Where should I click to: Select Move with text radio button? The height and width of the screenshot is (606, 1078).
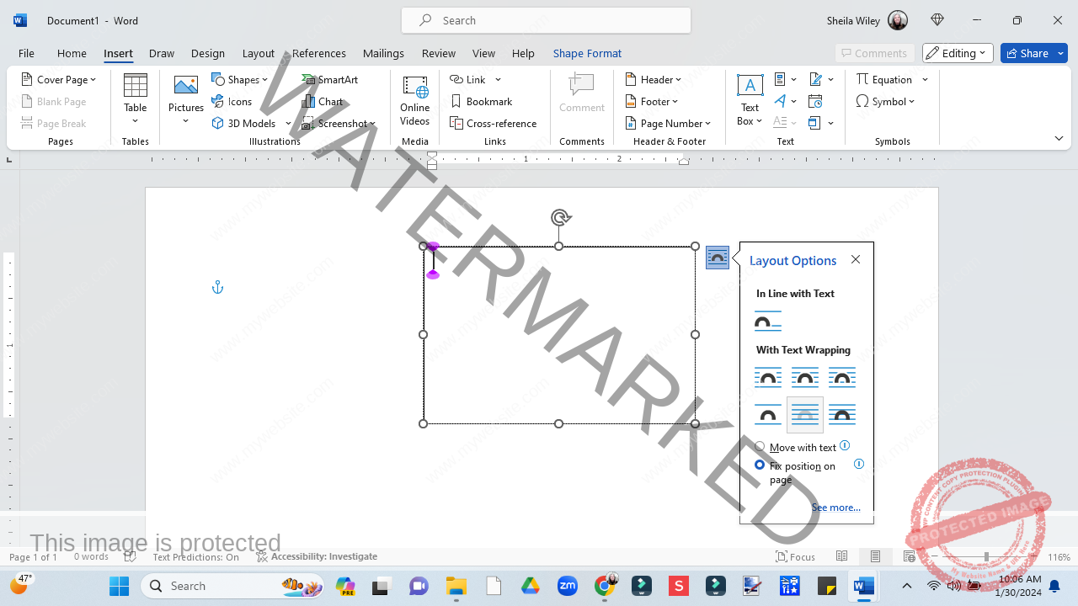(x=760, y=447)
